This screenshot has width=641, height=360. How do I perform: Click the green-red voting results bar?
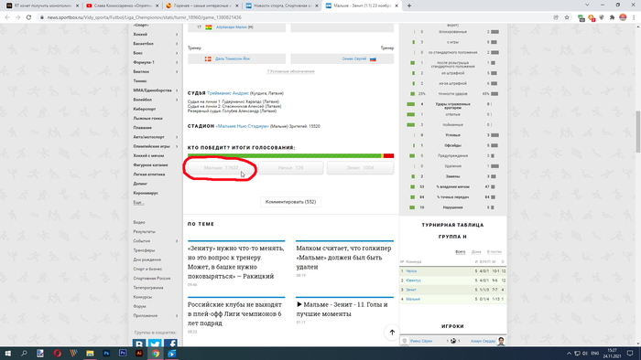pyautogui.click(x=290, y=155)
